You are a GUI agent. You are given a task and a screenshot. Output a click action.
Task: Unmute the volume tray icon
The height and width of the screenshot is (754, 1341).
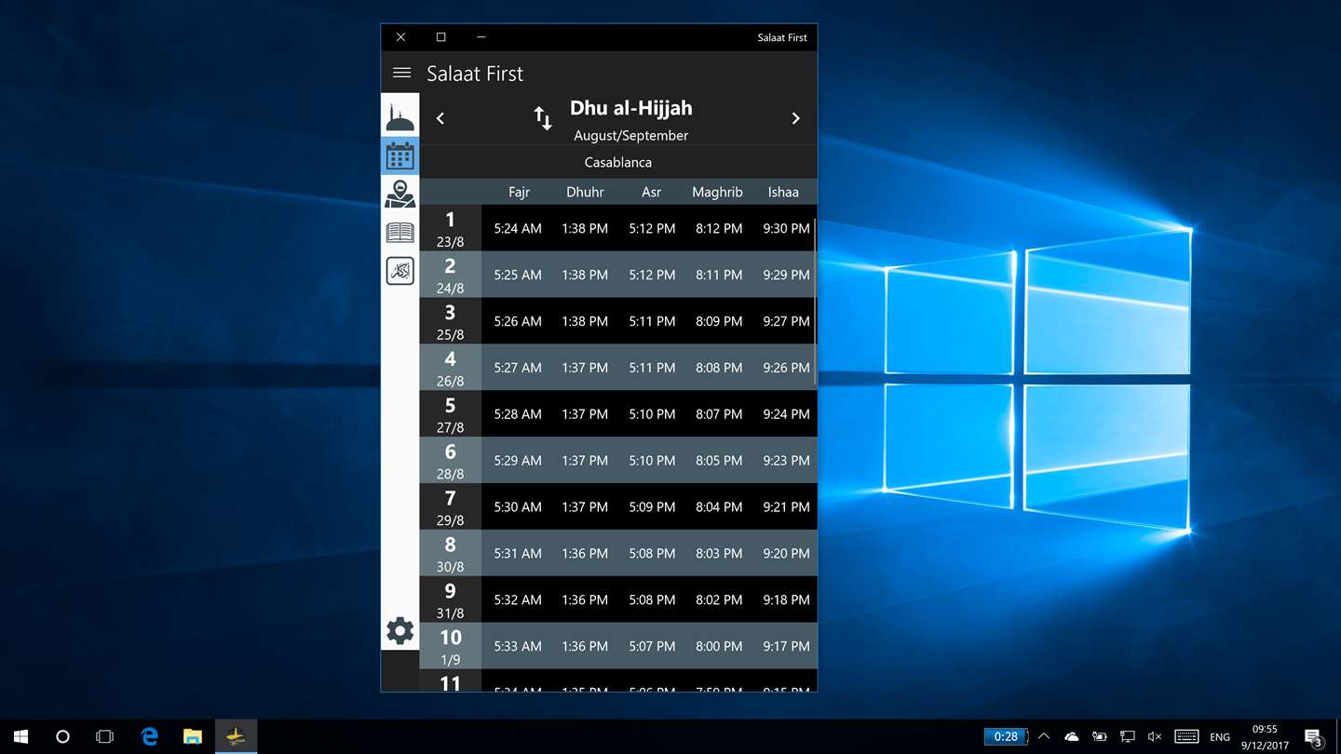click(1155, 736)
